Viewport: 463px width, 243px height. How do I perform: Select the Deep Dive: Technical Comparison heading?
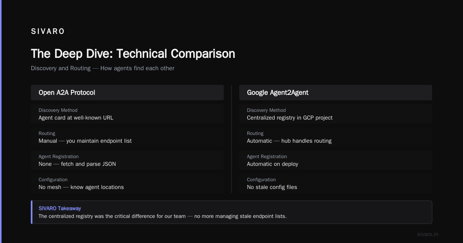pyautogui.click(x=133, y=54)
